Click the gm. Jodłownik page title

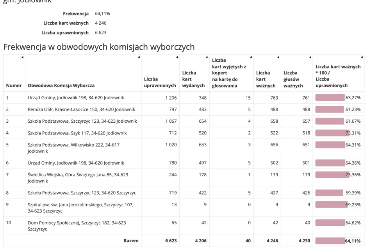coord(27,2)
